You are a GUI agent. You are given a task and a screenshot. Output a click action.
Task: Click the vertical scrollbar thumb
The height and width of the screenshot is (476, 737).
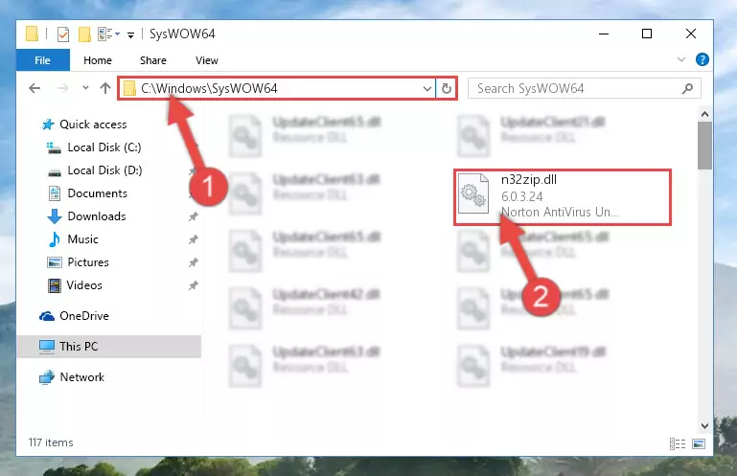pyautogui.click(x=704, y=146)
